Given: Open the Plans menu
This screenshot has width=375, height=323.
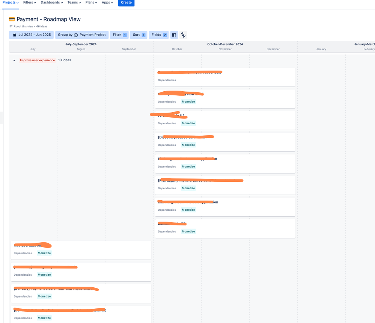Looking at the screenshot, I should pos(91,3).
